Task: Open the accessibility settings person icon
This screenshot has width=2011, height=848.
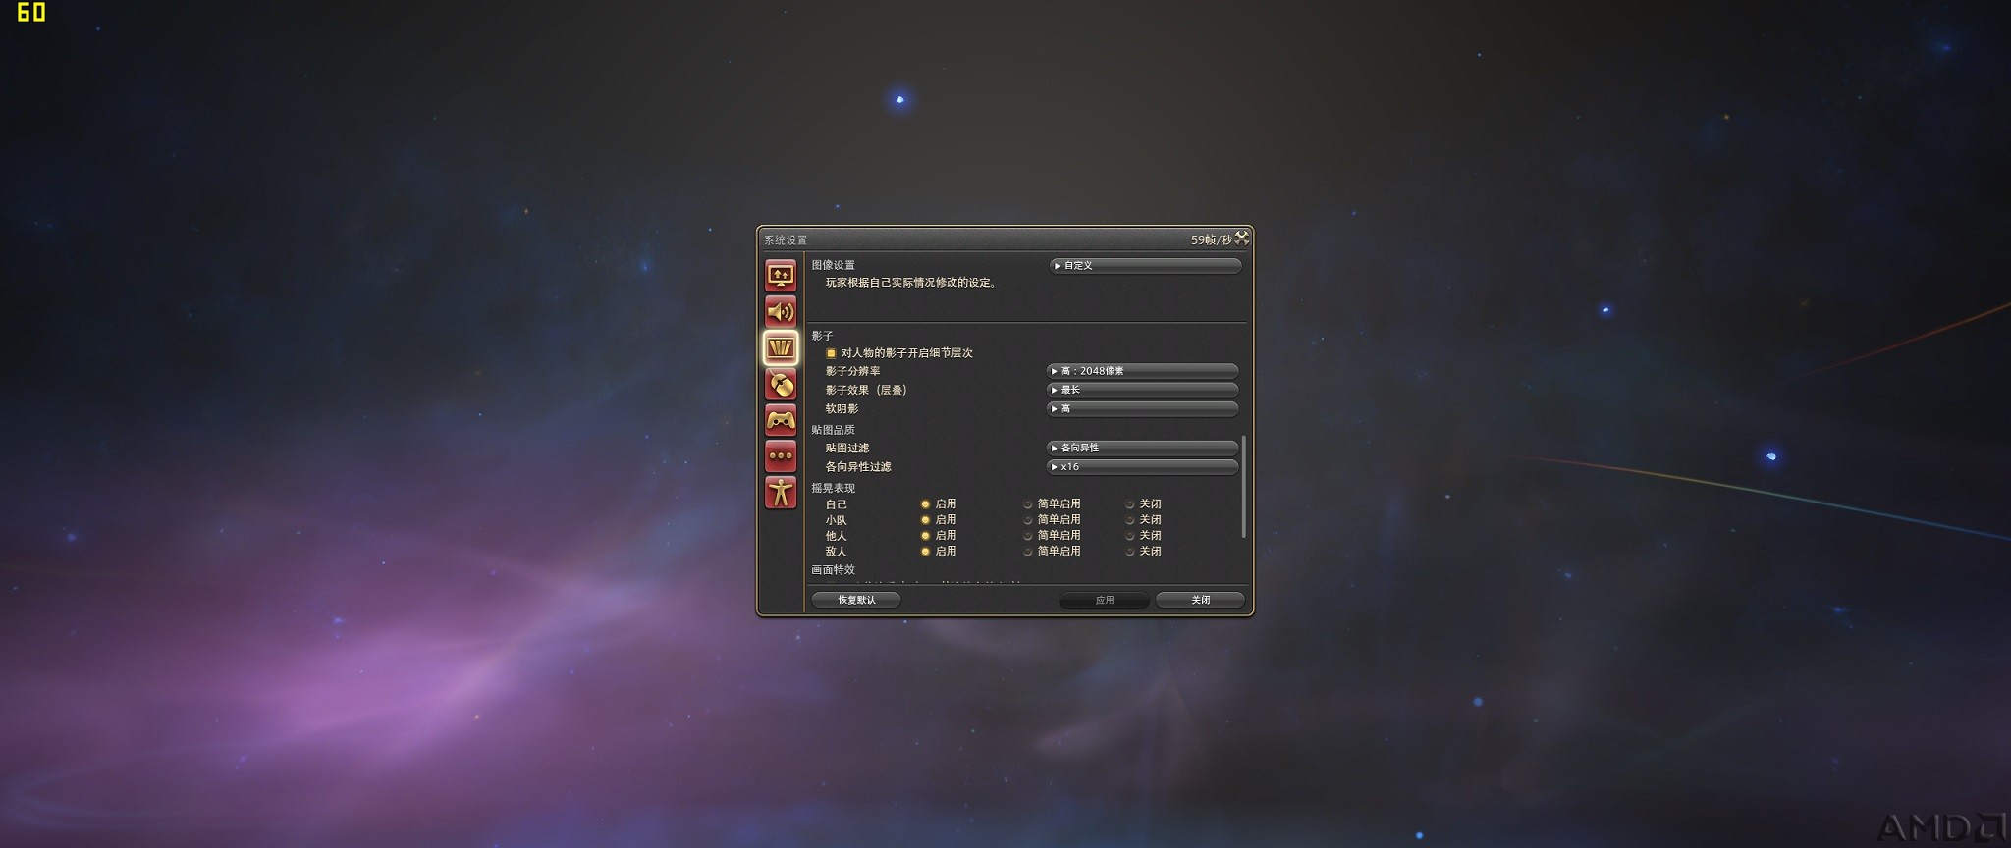Action: point(781,492)
